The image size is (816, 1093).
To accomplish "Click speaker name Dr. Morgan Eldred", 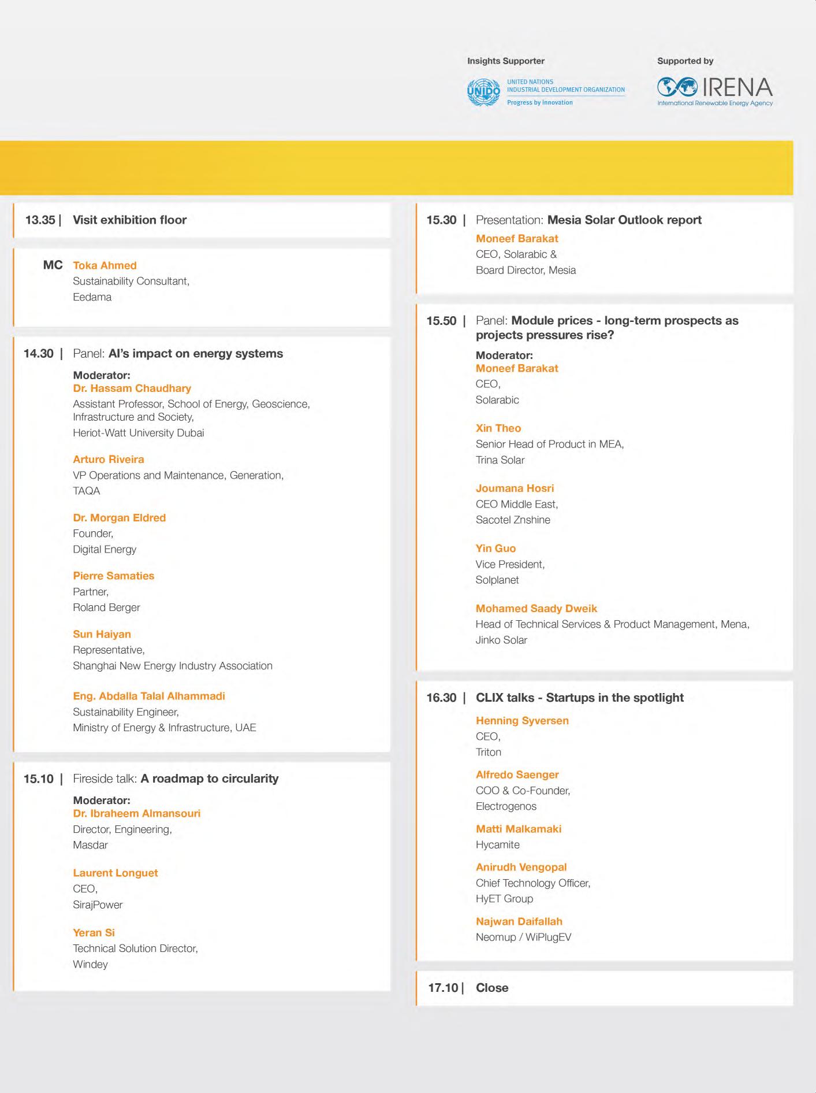I will tap(120, 518).
